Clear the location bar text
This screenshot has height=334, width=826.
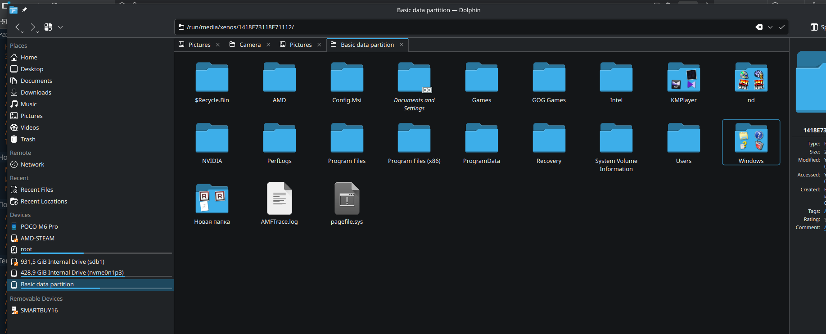[759, 27]
